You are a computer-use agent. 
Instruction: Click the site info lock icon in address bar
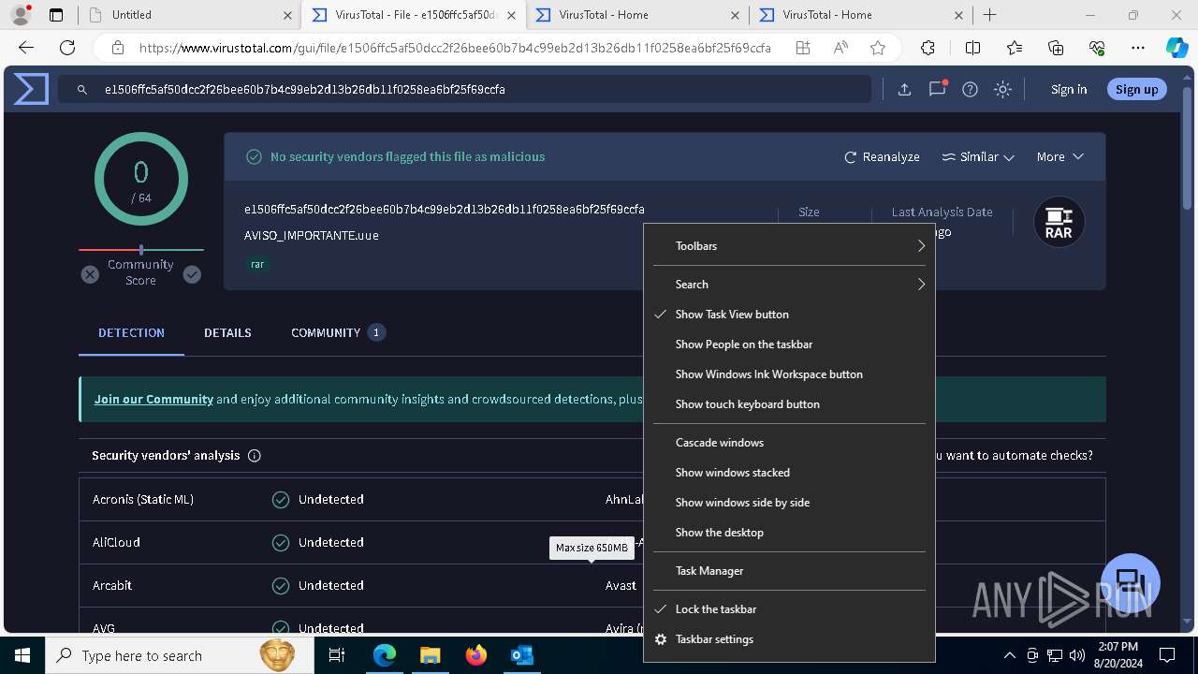click(118, 48)
